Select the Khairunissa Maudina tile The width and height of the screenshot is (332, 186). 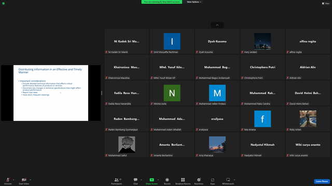(x=127, y=67)
